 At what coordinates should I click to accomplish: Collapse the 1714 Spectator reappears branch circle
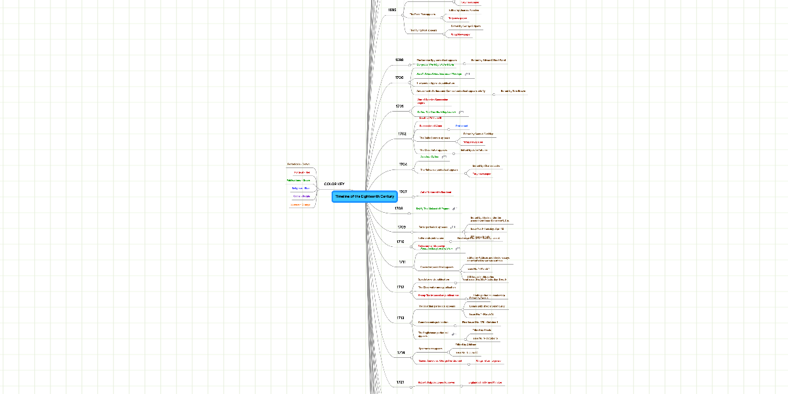click(x=449, y=352)
